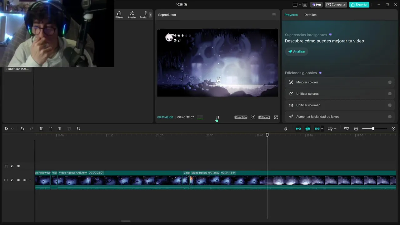Click the layout switcher icon in title bar
Viewport: 400px width, 225px height.
pos(295,5)
